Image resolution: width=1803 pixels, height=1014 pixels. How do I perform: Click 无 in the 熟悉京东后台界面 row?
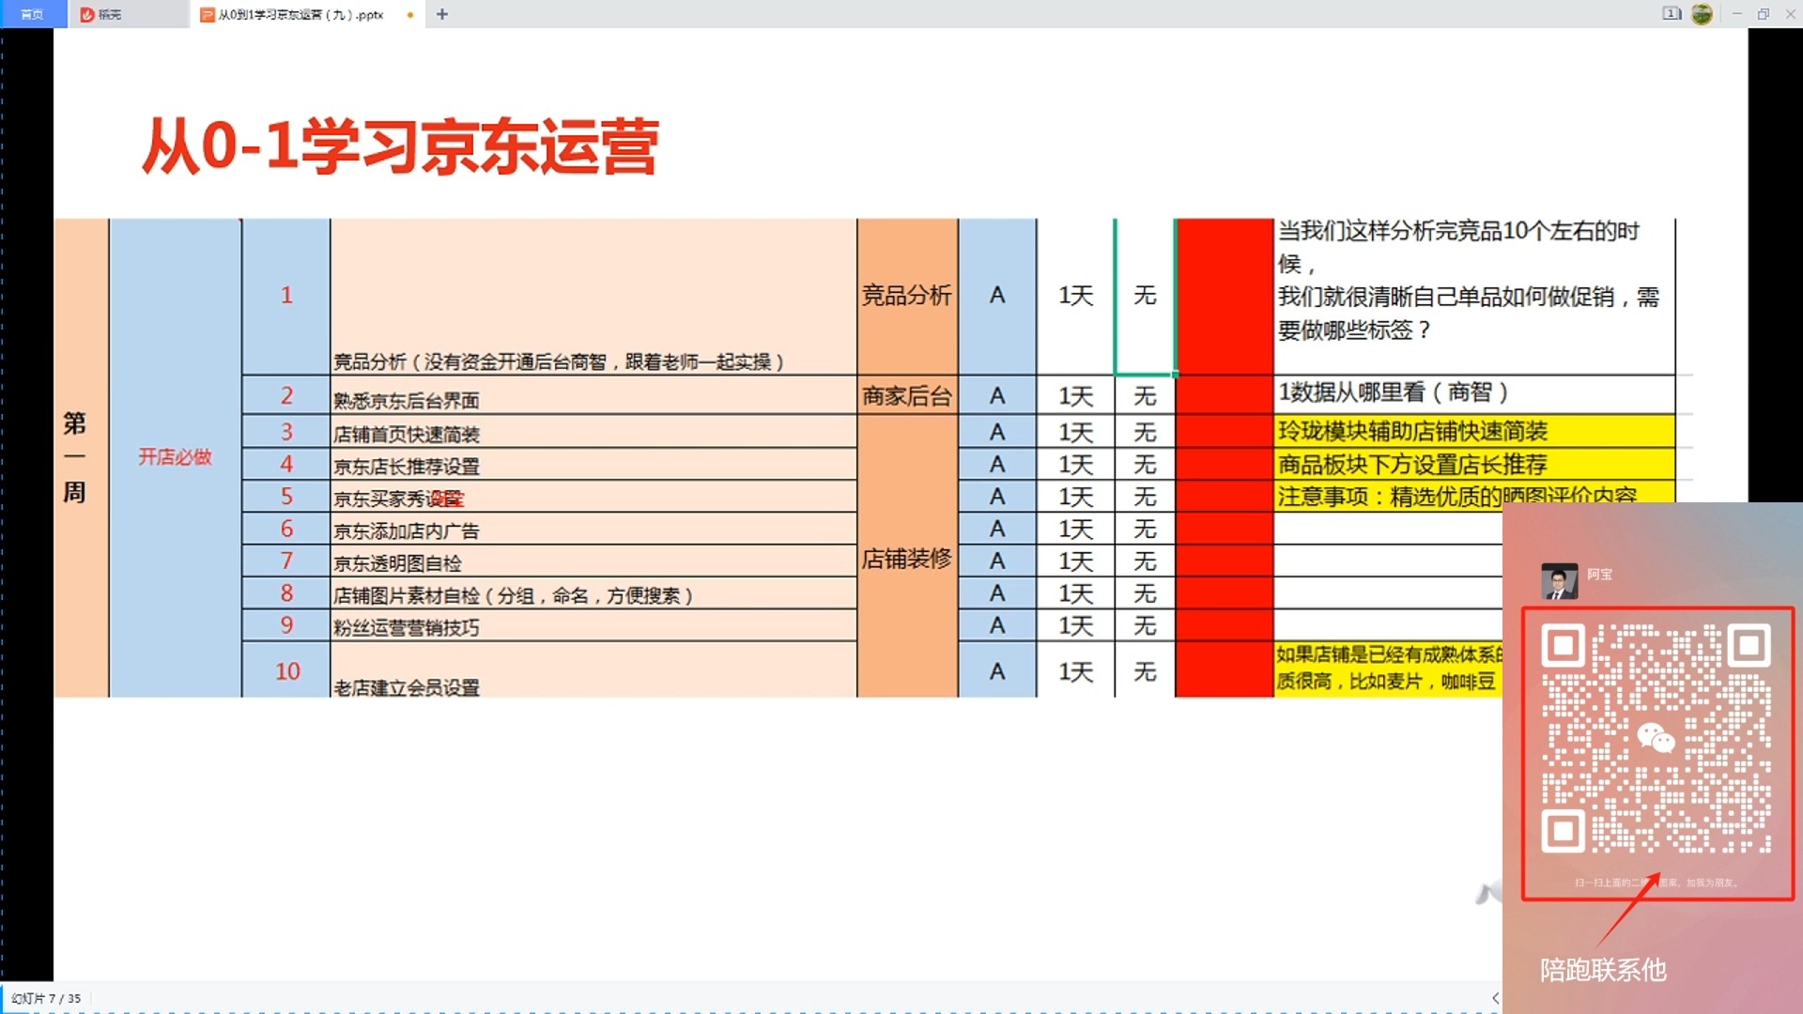click(x=1145, y=396)
